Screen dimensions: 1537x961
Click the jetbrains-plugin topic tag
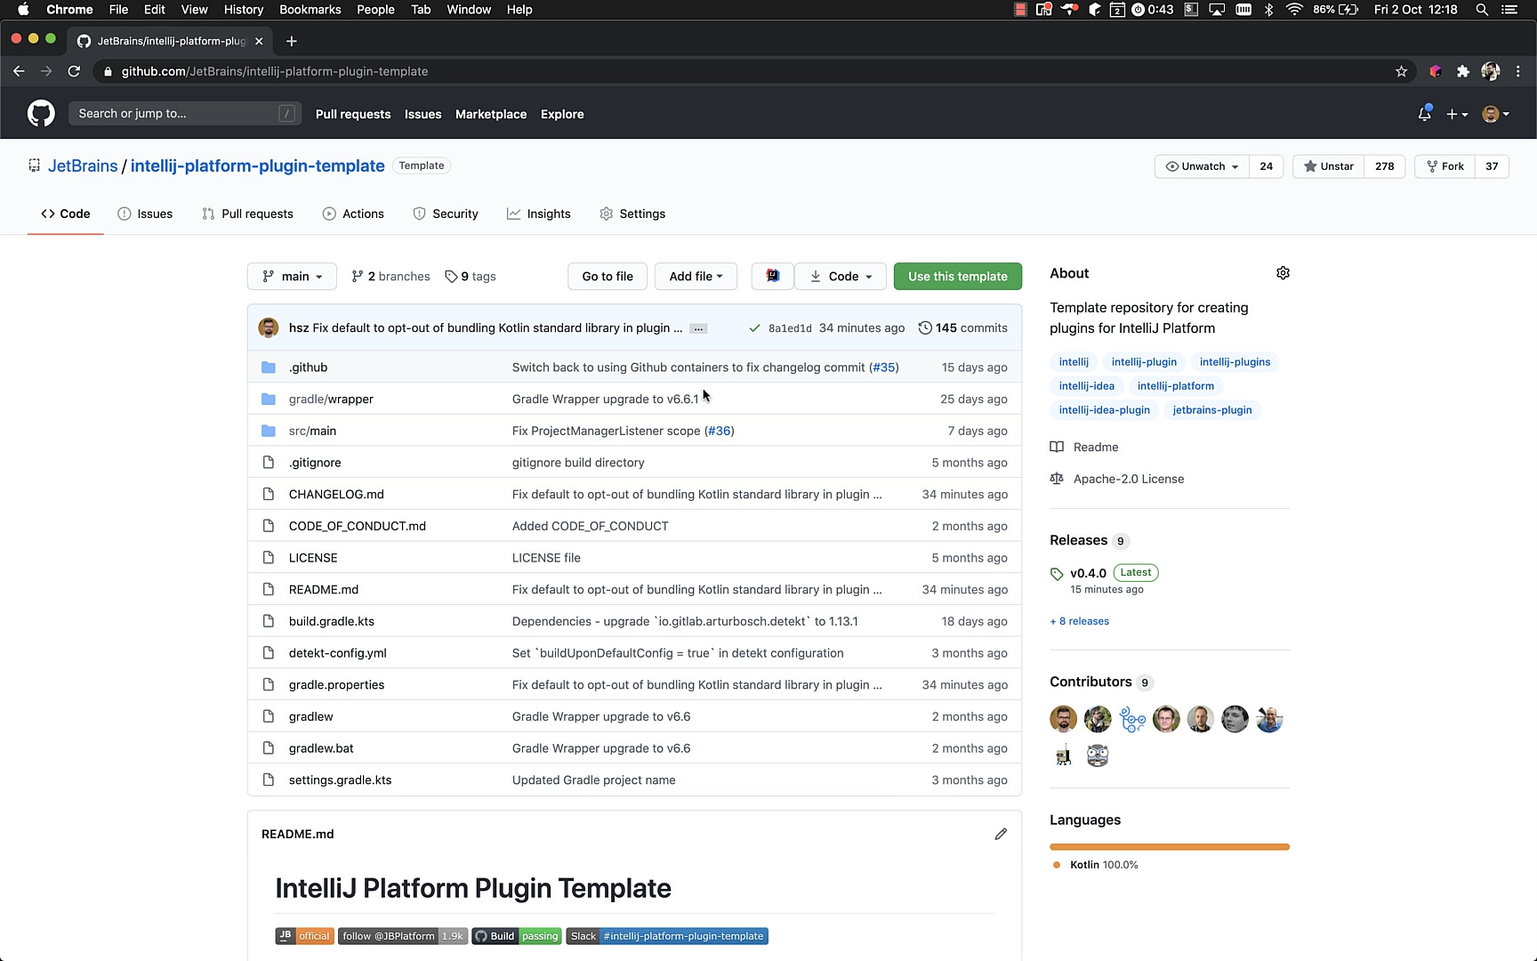pos(1211,410)
